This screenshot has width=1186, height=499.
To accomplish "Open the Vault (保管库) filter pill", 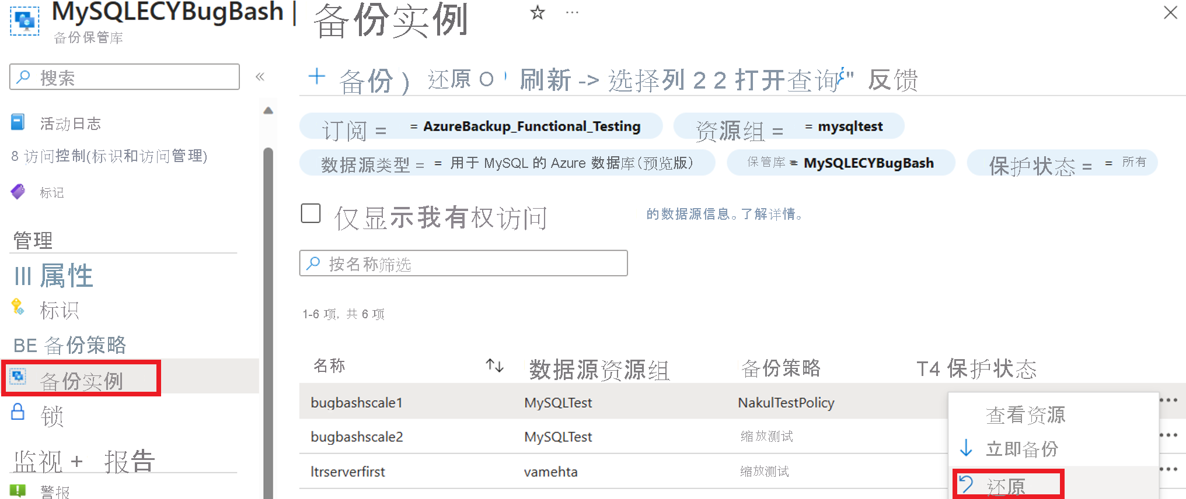I will coord(840,163).
